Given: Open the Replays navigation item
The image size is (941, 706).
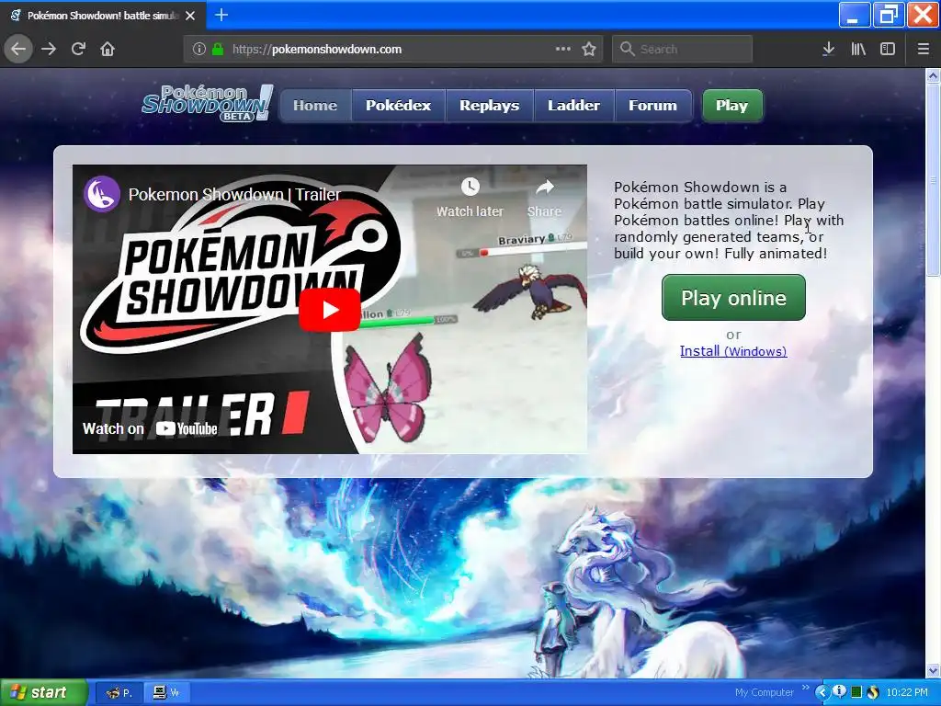Looking at the screenshot, I should pyautogui.click(x=489, y=106).
